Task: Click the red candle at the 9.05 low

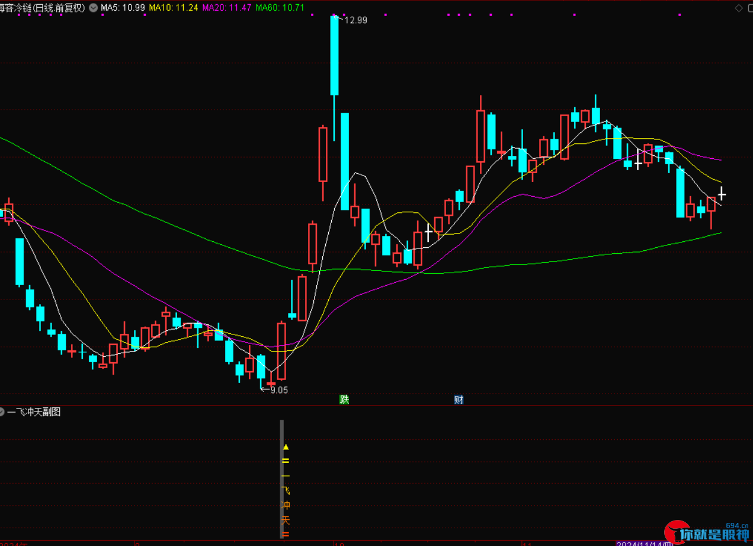Action: point(271,384)
